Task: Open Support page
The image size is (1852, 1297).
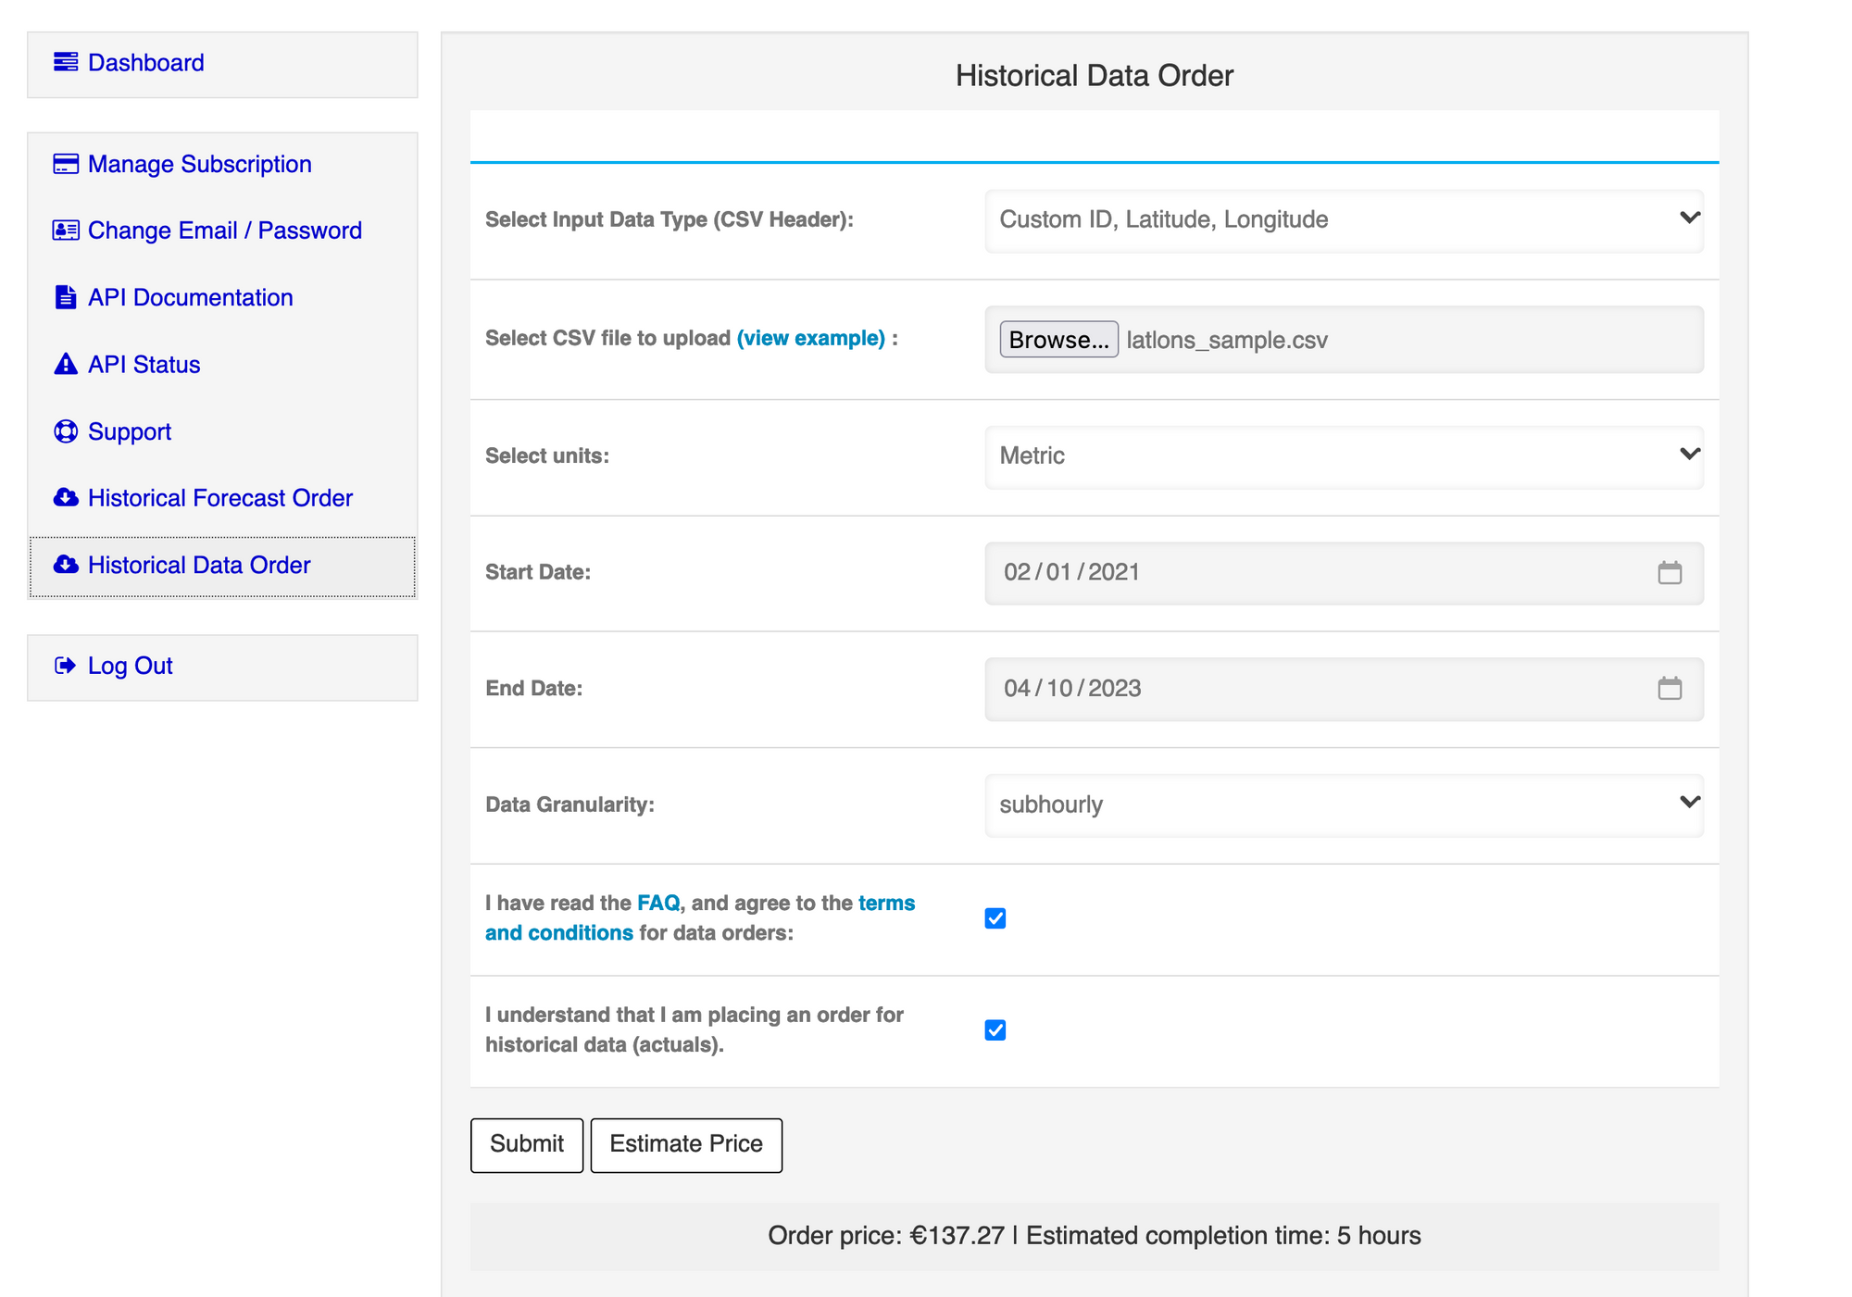Action: coord(130,431)
